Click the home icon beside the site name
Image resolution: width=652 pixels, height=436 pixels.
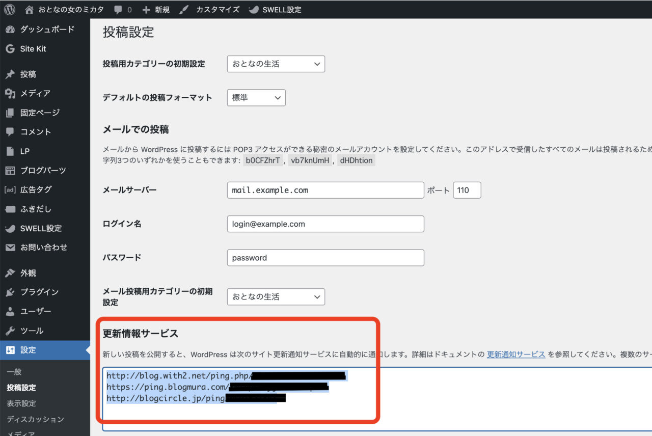[30, 10]
